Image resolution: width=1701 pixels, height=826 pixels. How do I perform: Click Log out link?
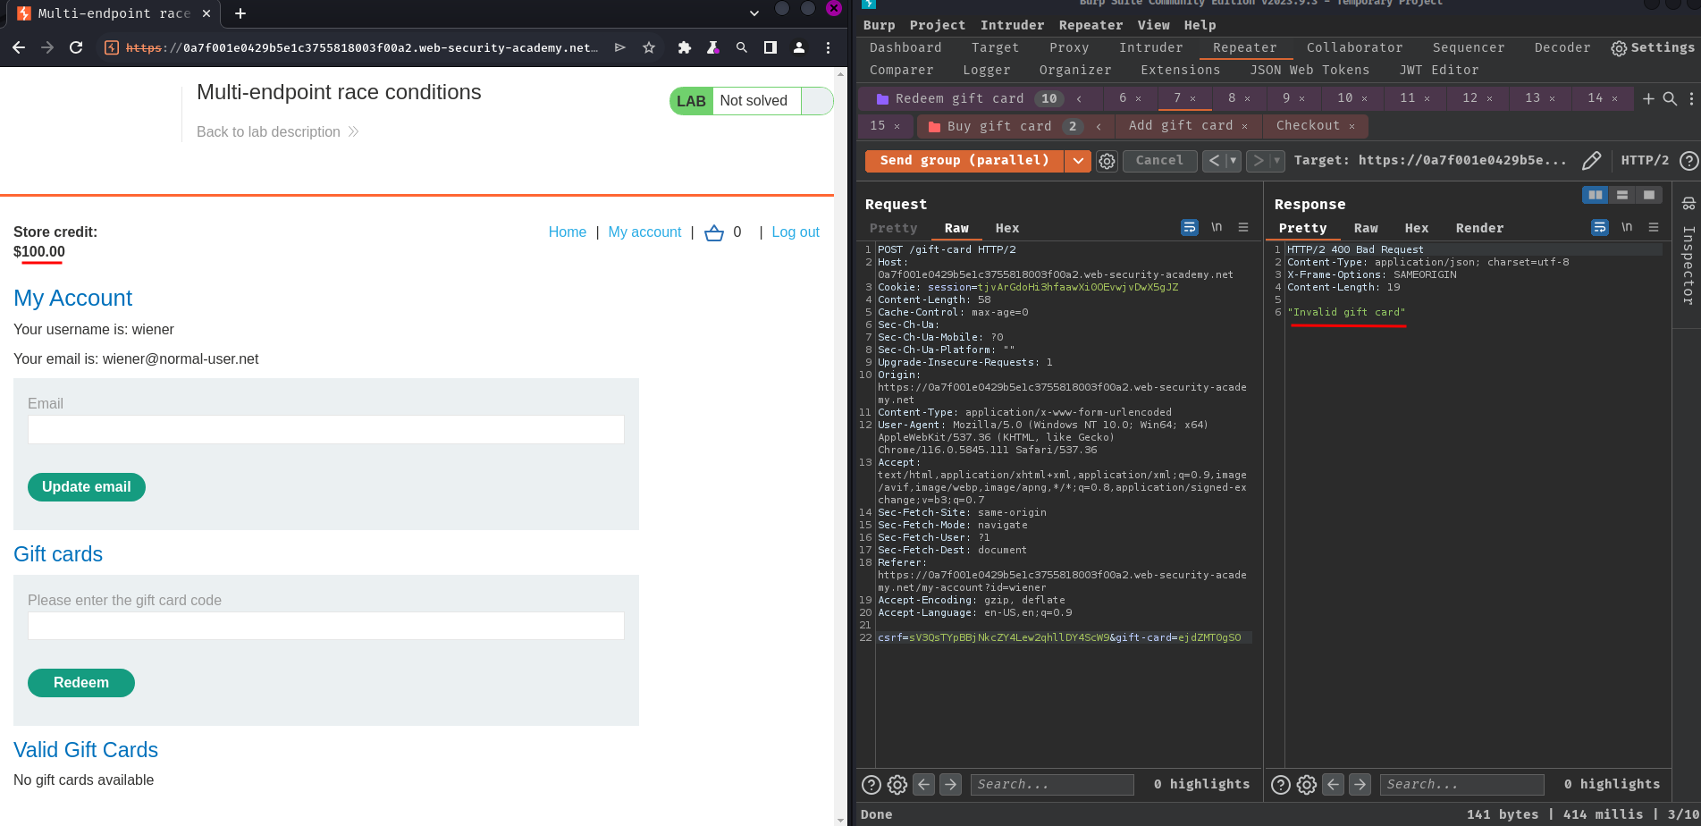click(x=796, y=232)
